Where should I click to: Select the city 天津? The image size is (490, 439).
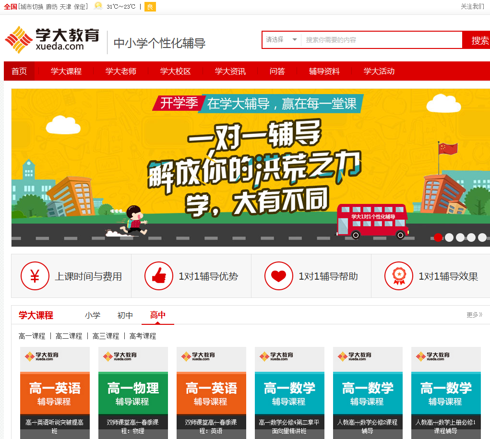65,7
